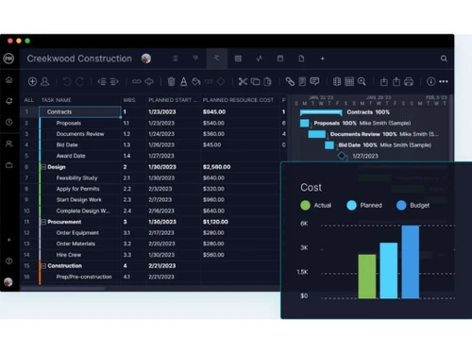
Task: Click the Contracts task name field
Action: click(x=80, y=112)
